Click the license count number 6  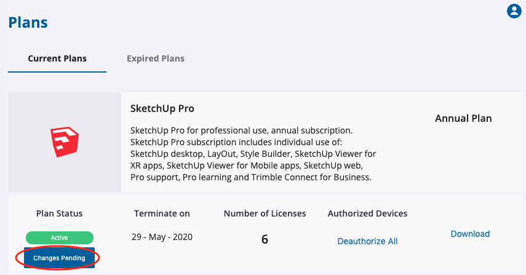(265, 239)
